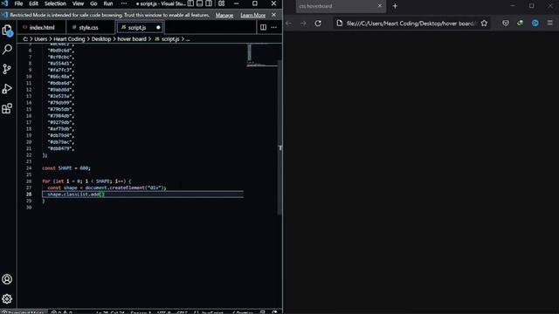This screenshot has height=314, width=559.
Task: Reload the browser page
Action: (318, 24)
